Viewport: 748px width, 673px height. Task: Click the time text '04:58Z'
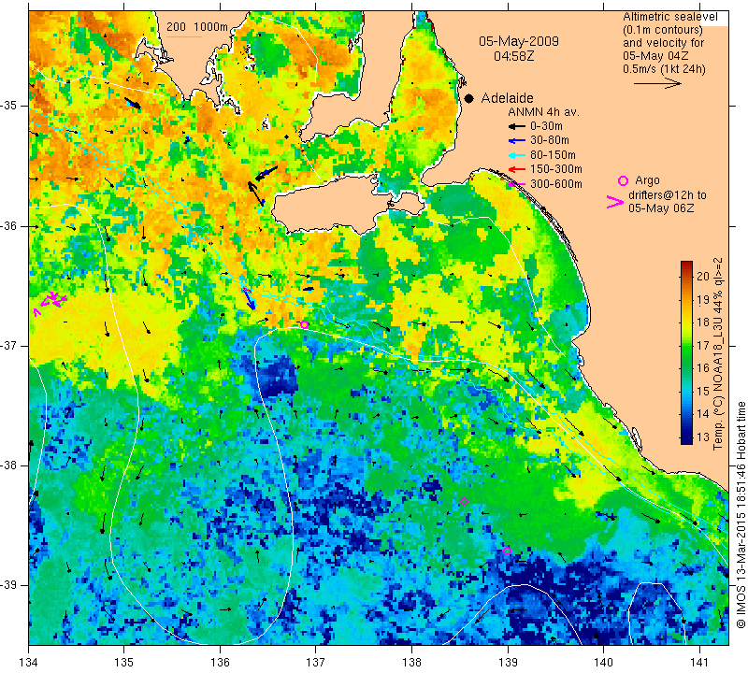(x=513, y=56)
